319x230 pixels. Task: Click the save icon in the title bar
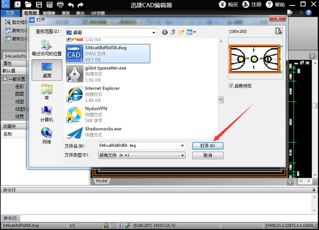click(x=39, y=4)
